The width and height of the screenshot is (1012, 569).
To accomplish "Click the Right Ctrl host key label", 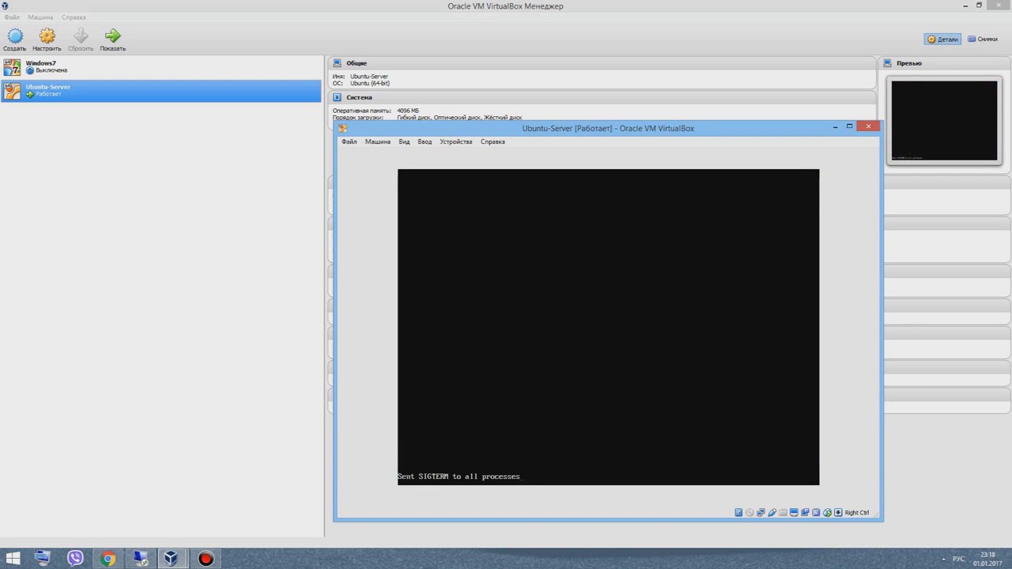I will pos(857,513).
